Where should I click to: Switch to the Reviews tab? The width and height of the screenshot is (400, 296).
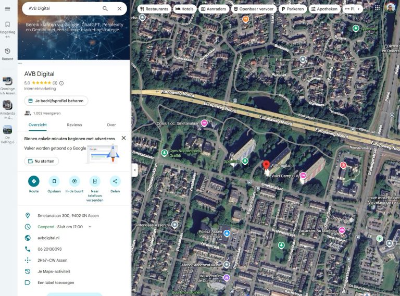coord(74,125)
